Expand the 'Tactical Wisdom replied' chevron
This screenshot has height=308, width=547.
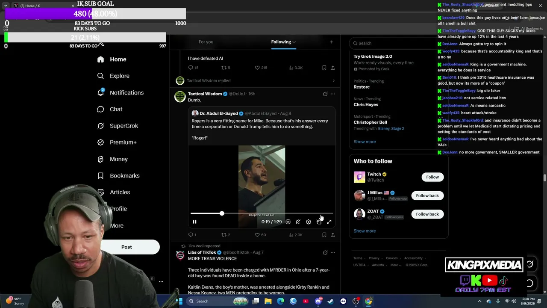click(333, 81)
